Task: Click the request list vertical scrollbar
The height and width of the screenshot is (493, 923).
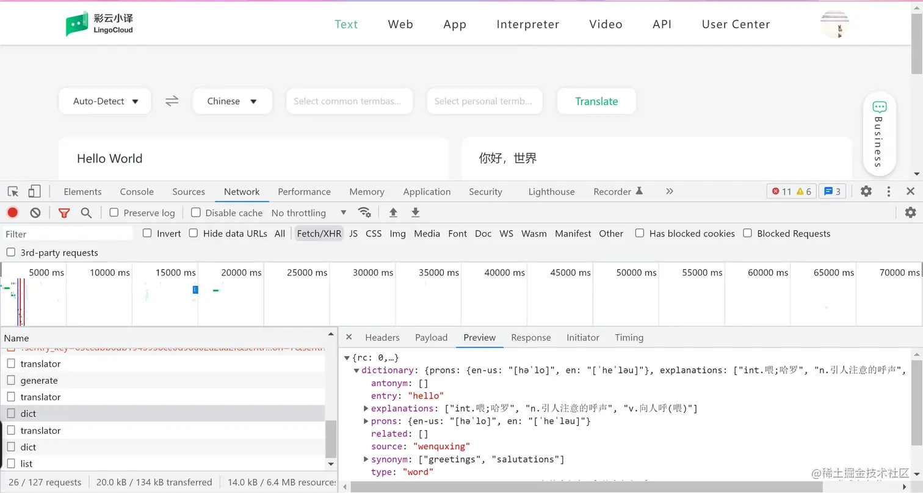Action: tap(331, 439)
